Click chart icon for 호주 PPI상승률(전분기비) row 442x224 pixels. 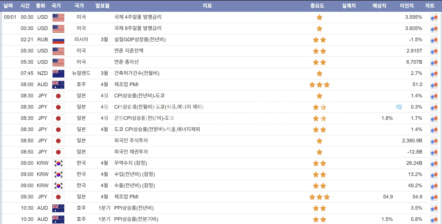tap(434, 220)
